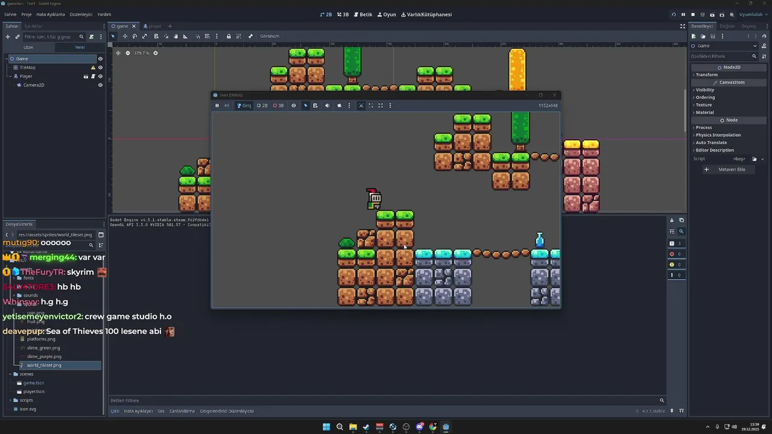Switch to the Betik script workspace
Screen dimensions: 772x434
tap(363, 14)
